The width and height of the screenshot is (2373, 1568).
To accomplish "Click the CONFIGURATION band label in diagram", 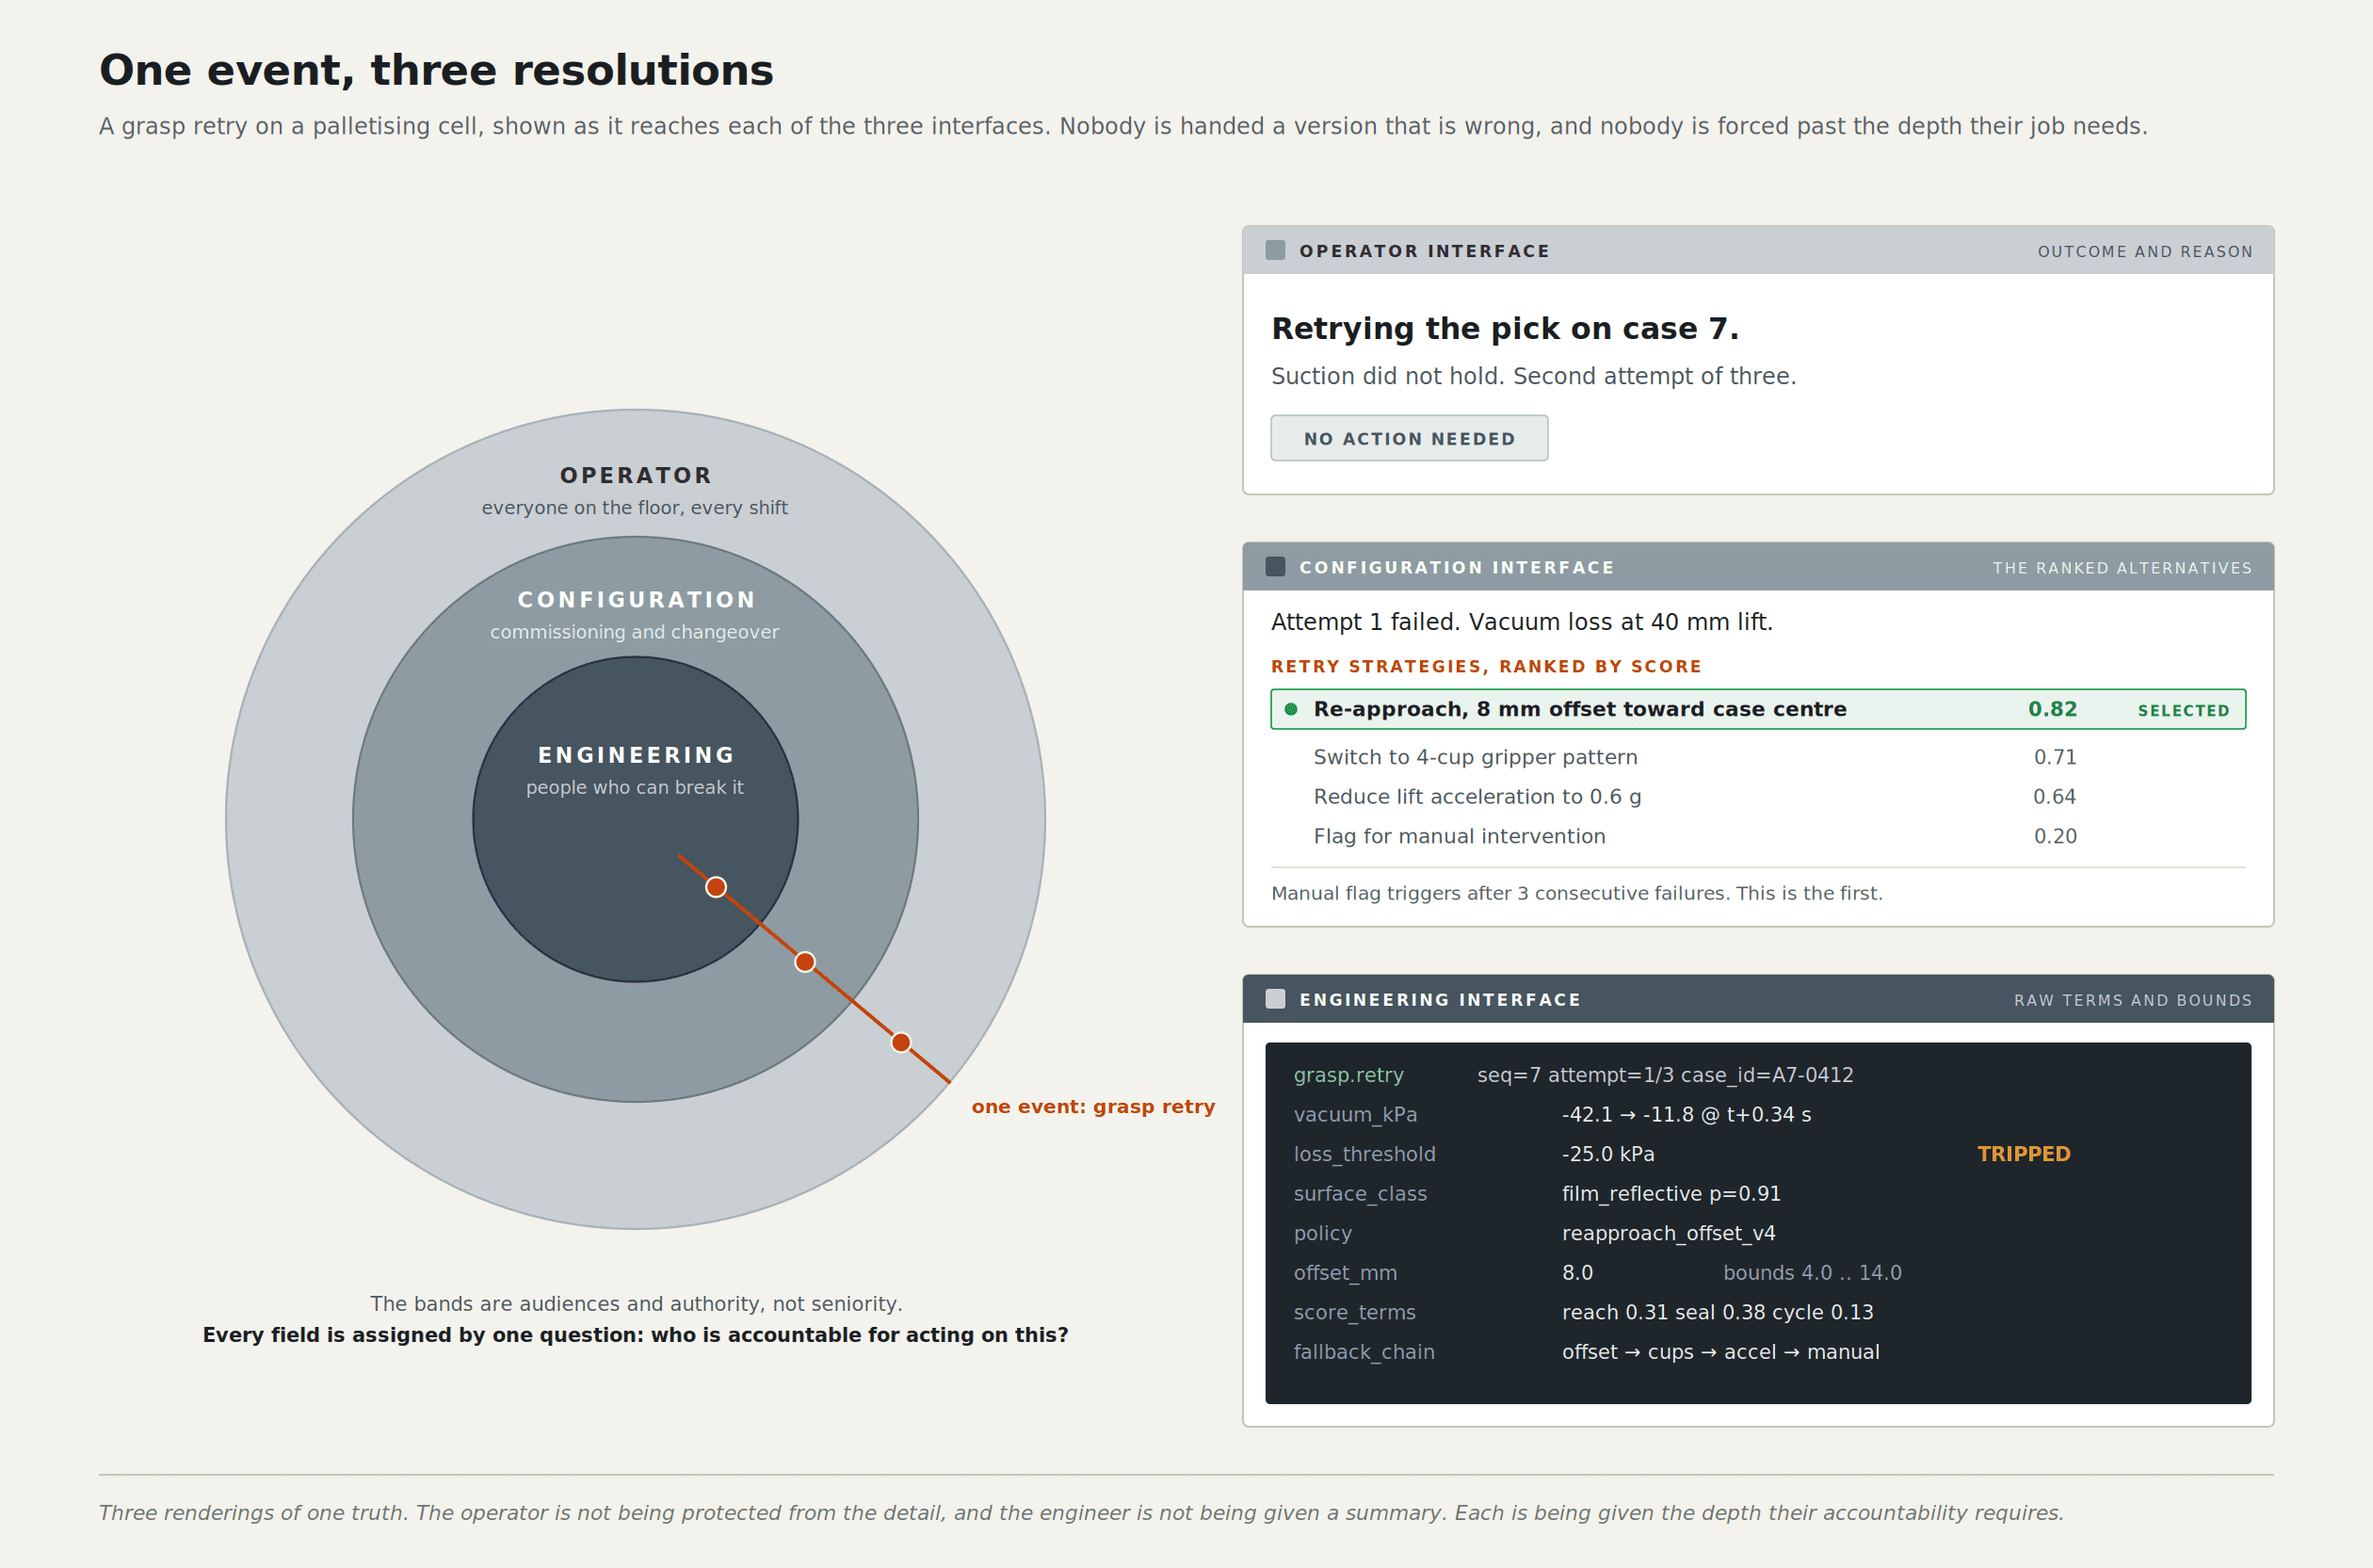I will click(636, 599).
